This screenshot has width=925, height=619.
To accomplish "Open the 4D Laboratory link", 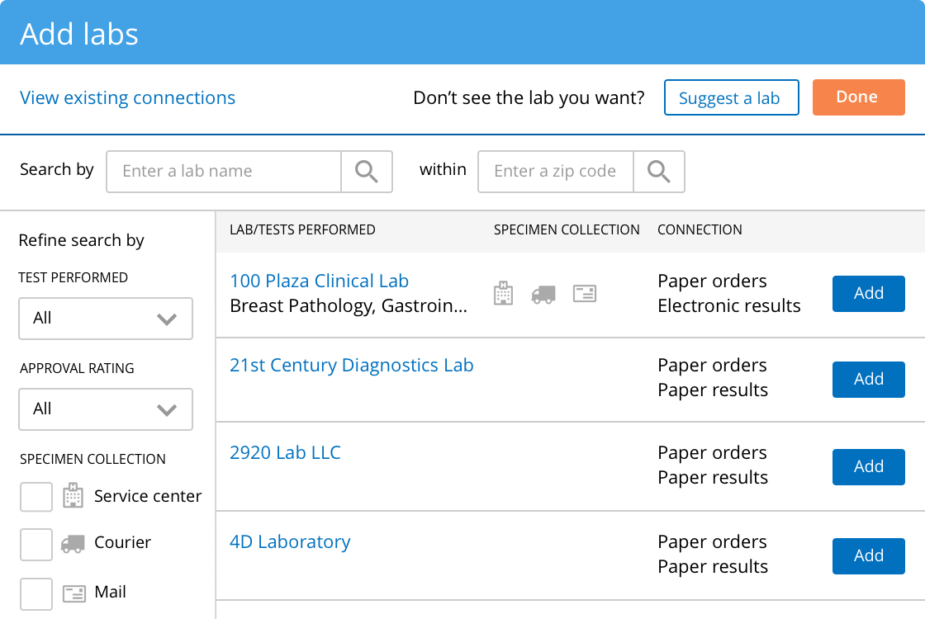I will click(x=290, y=541).
